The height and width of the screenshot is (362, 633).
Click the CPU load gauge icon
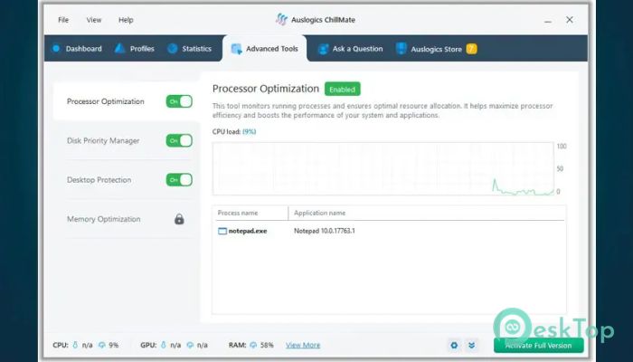(102, 345)
